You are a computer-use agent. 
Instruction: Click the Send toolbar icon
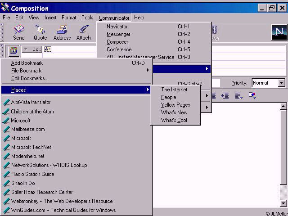(x=19, y=32)
